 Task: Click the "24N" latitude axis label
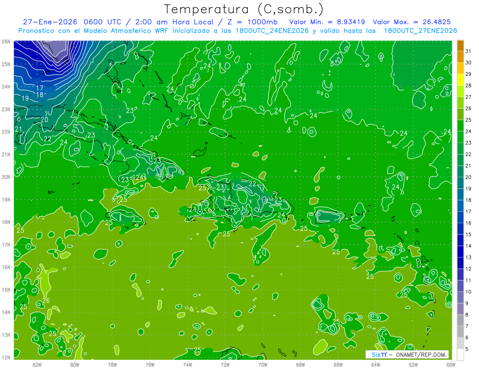coord(6,87)
